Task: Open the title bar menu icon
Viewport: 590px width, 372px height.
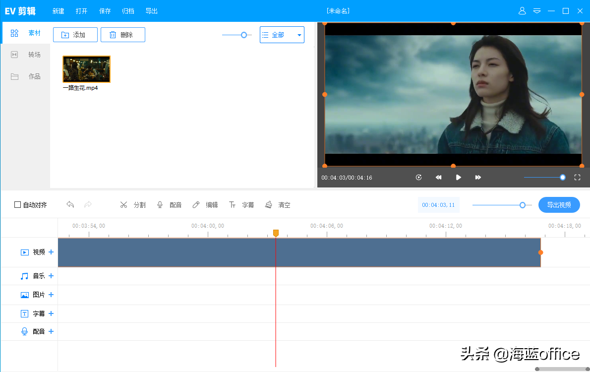Action: click(x=537, y=11)
